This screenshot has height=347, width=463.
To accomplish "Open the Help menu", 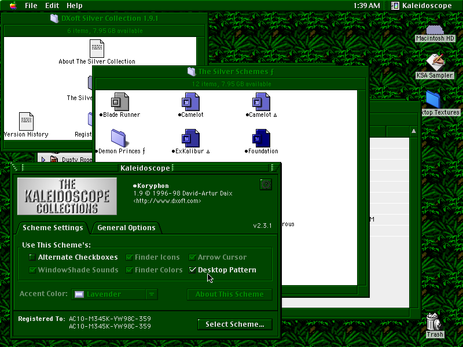I will point(75,6).
